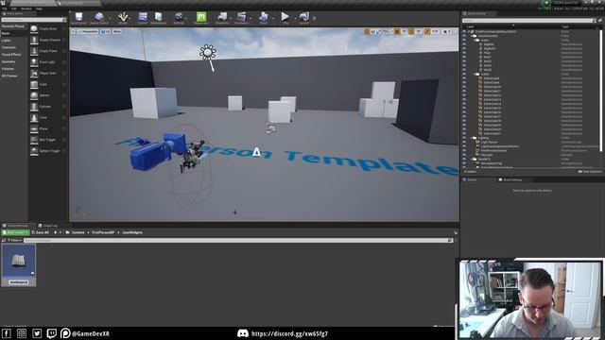Pick the Sphere placement icon
This screenshot has width=605, height=340.
[x=34, y=95]
